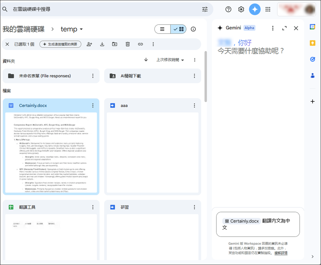Image resolution: width=321 pixels, height=265 pixels.
Task: Select the 研習 shortcut file
Action: [153, 230]
